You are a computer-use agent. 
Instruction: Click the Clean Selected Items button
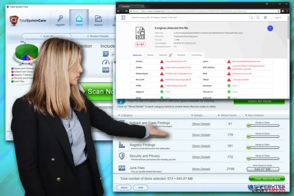click(267, 179)
